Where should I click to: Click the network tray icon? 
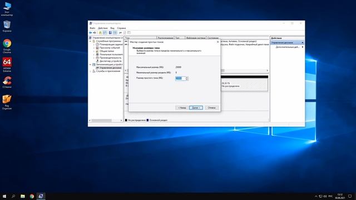click(x=320, y=196)
